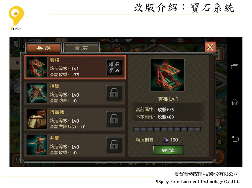252x188 pixels.
Task: Click the 9Splay logo
Action: tap(16, 18)
